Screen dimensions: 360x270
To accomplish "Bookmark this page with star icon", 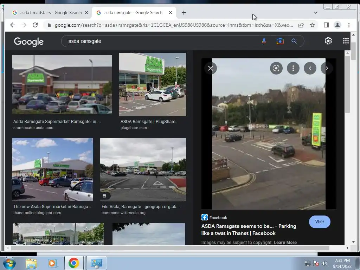I will click(x=312, y=25).
